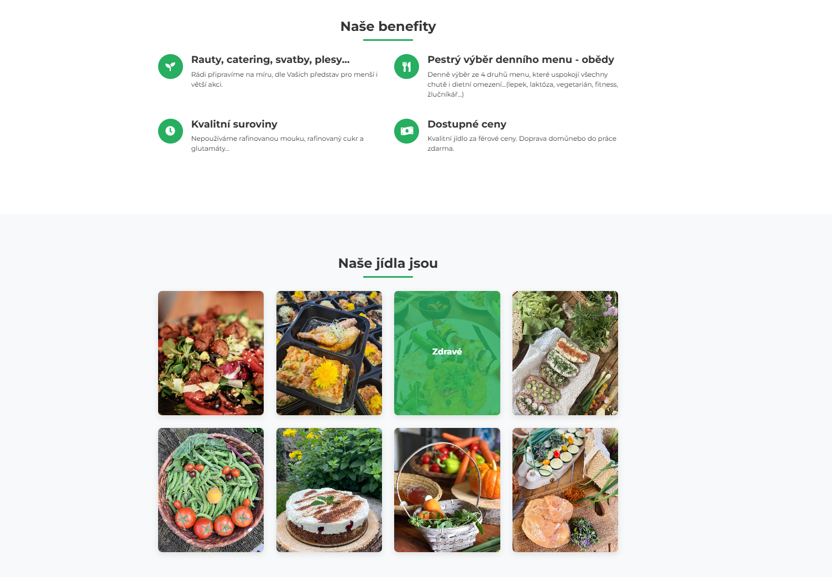Viewport: 832px width, 577px height.
Task: Click the Naše jídla jsou section title
Action: 388,263
